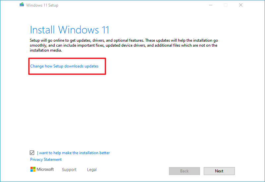Close the Windows 11 Setup window

241,5
